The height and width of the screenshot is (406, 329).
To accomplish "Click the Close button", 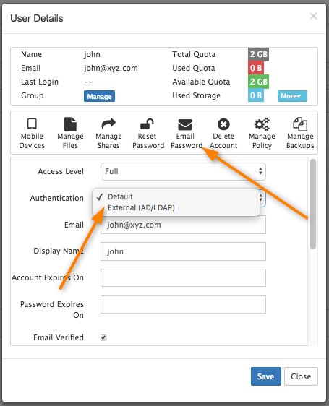I will [301, 376].
